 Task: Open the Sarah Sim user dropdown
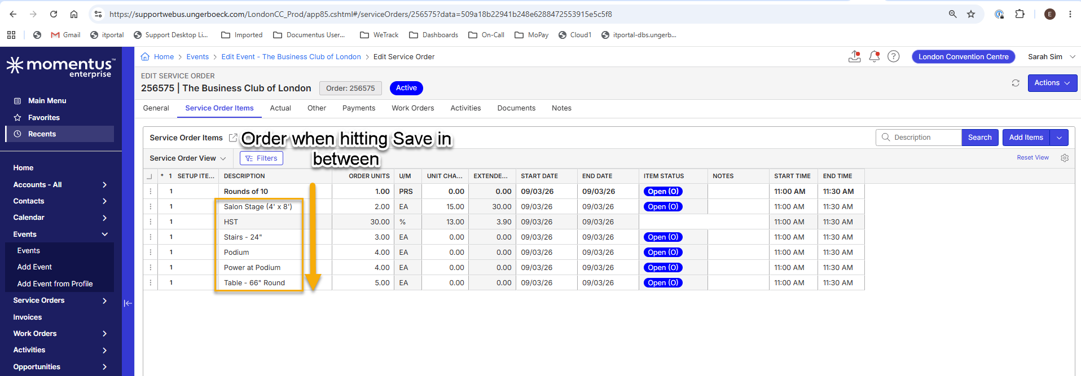1051,56
